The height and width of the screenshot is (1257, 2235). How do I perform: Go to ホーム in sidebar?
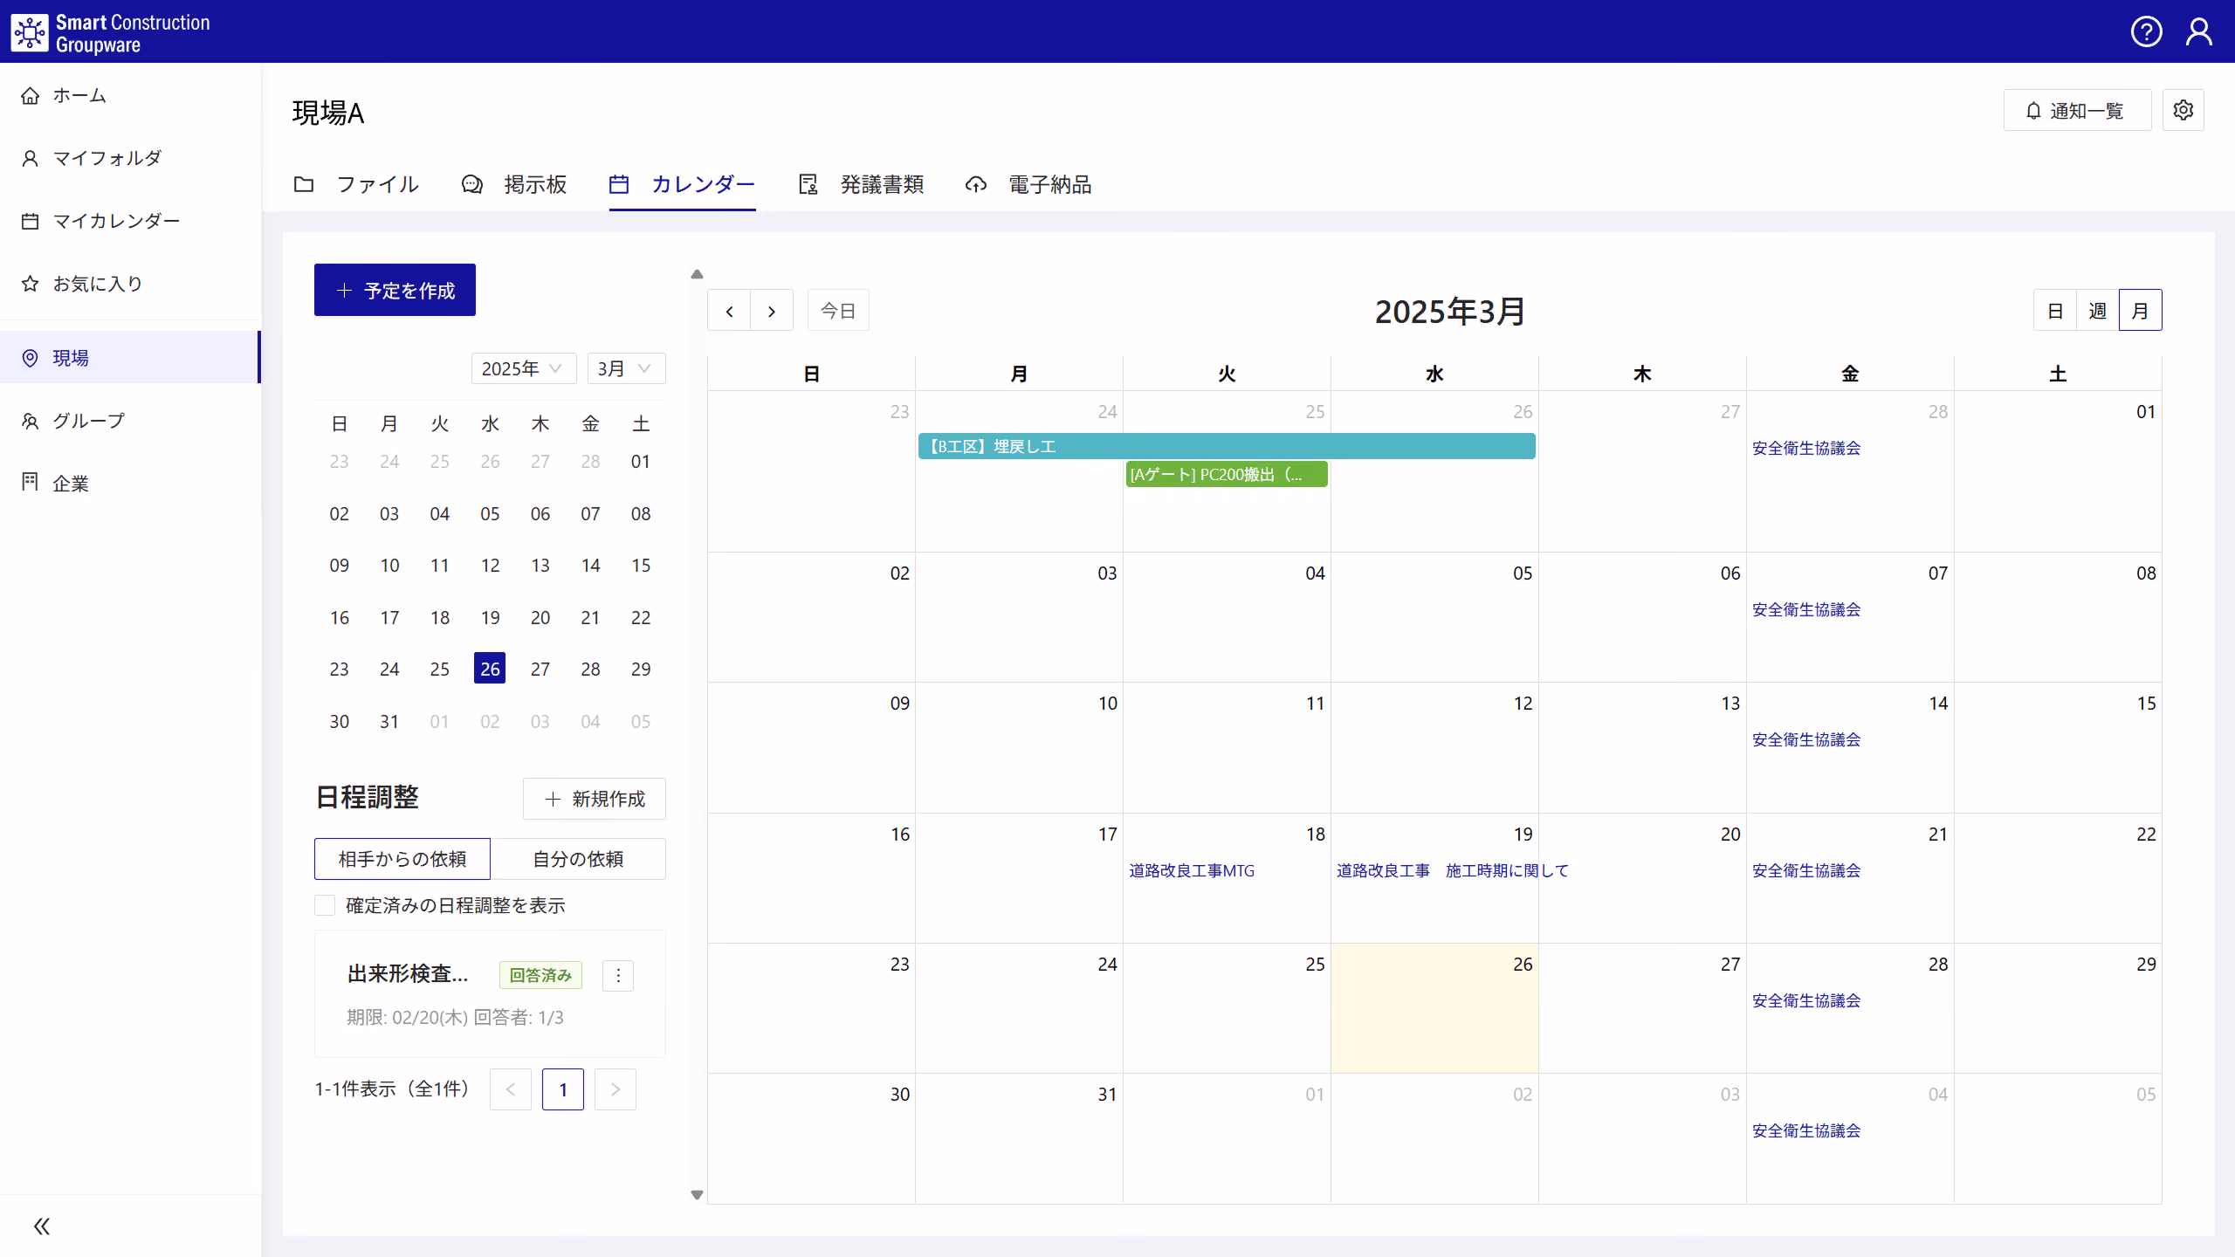[131, 95]
